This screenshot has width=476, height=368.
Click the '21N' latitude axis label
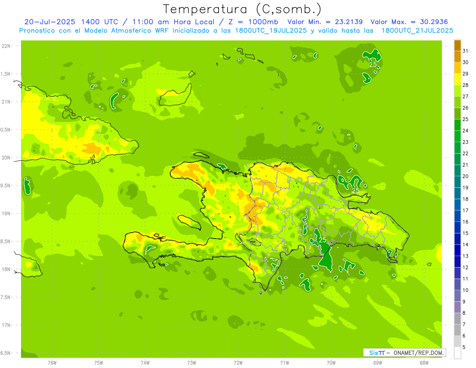point(6,102)
